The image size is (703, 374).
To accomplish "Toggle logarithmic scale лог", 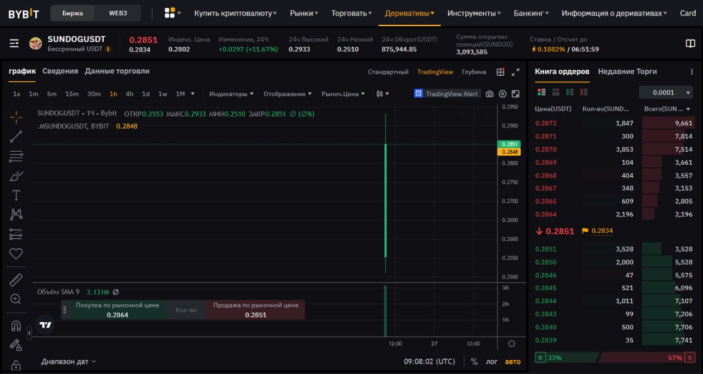I will 492,361.
